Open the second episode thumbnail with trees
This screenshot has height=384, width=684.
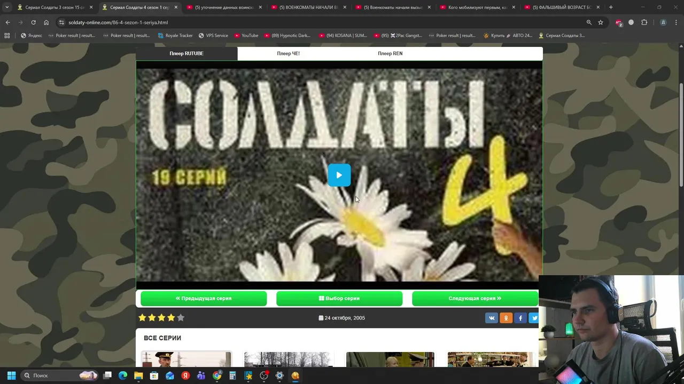(x=289, y=359)
